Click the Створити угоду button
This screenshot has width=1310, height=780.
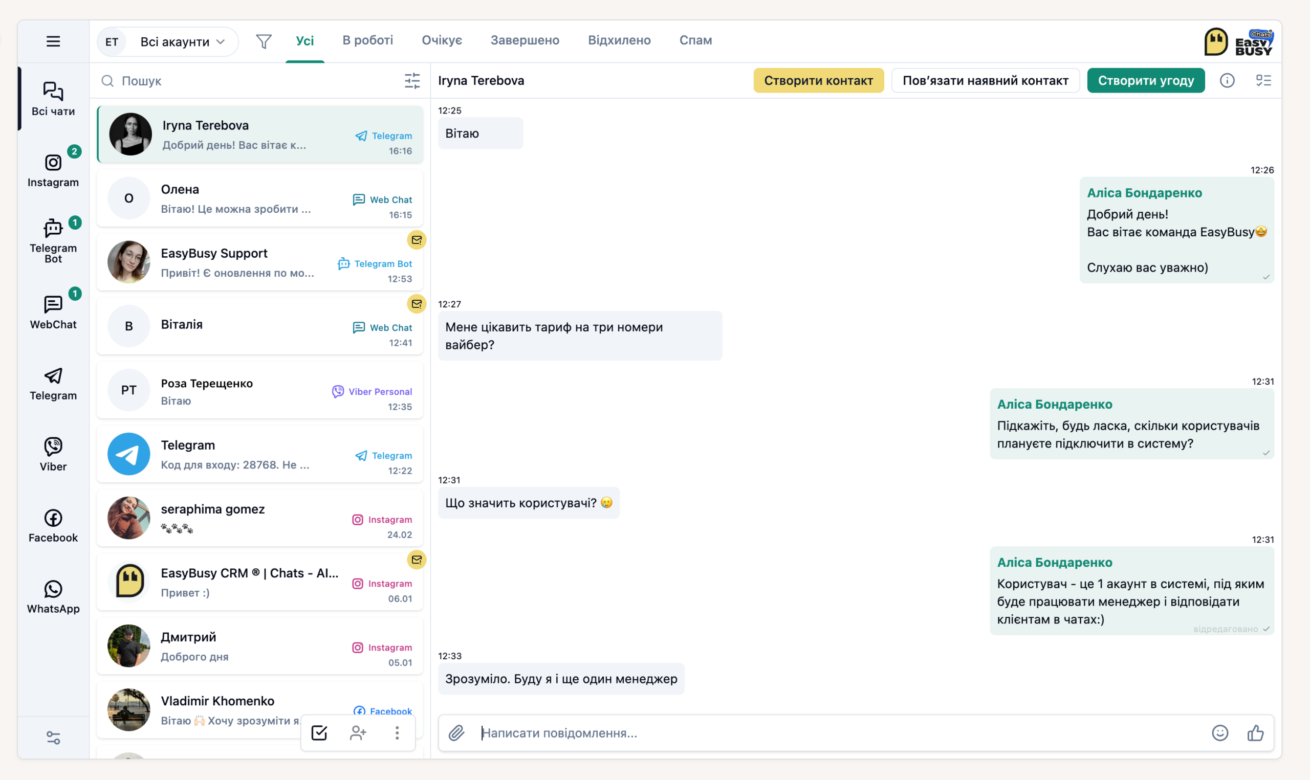point(1146,80)
